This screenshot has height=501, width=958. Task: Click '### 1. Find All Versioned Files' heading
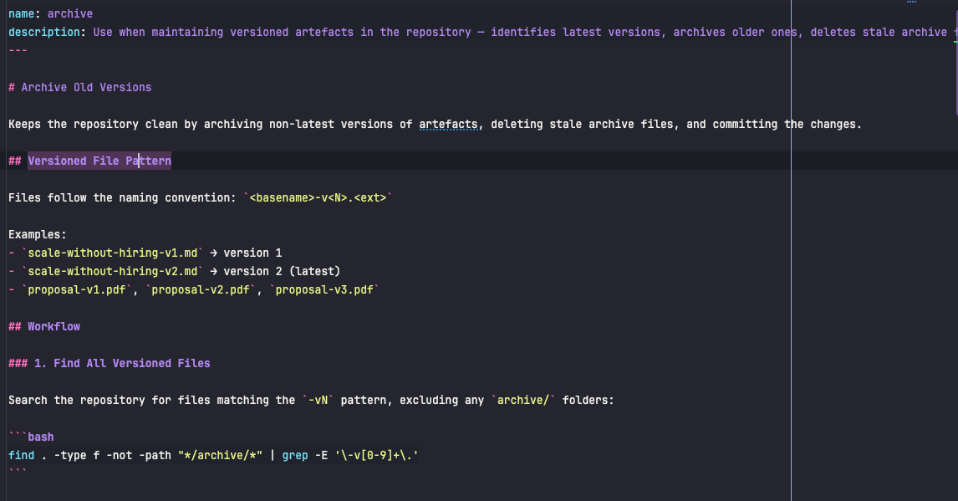[109, 363]
